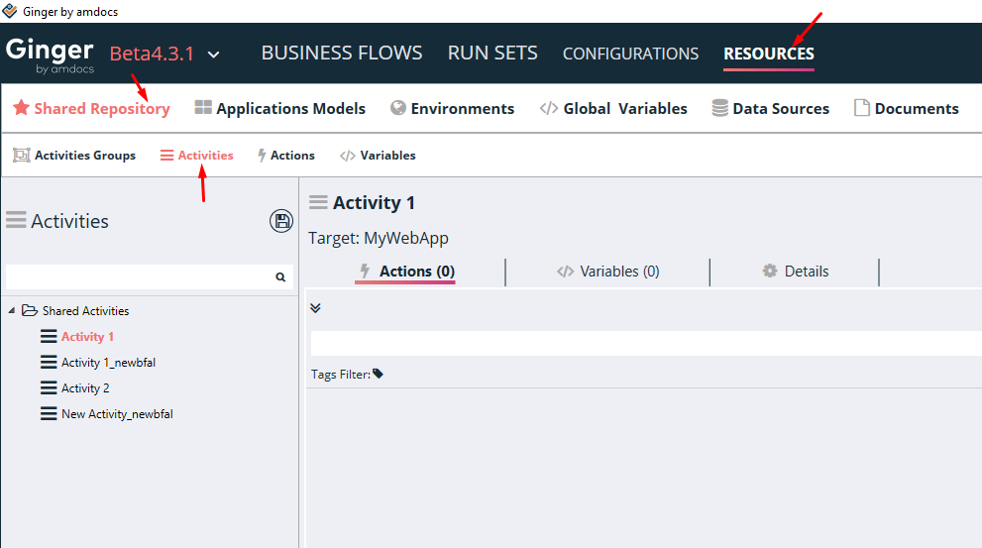Open Environments globe section
The image size is (982, 548).
point(453,109)
